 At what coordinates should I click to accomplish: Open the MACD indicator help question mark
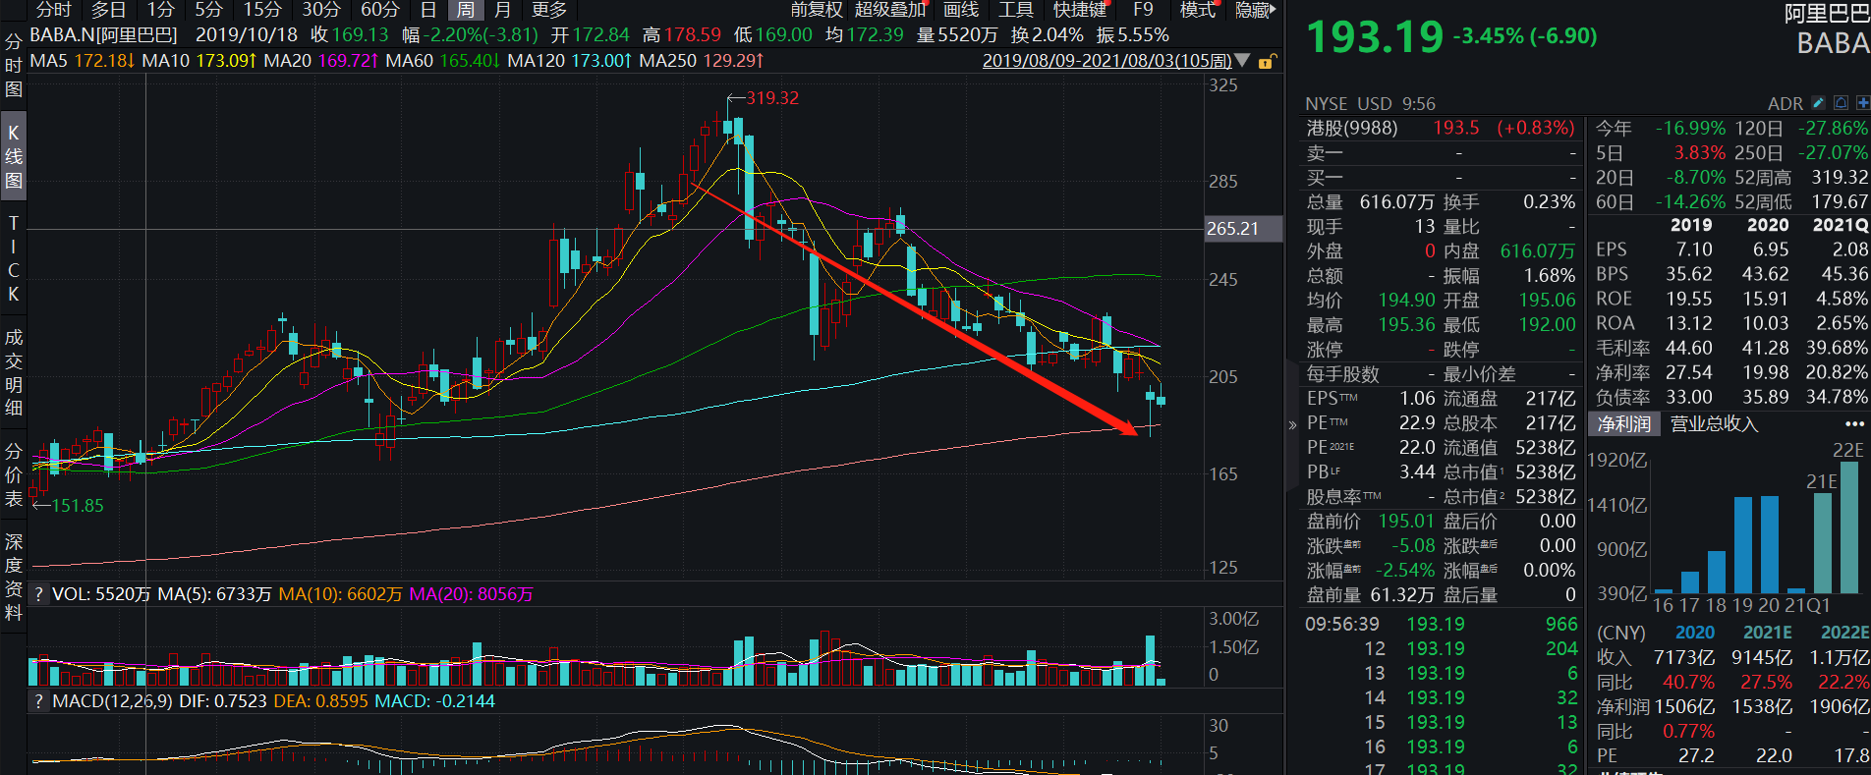pos(38,701)
